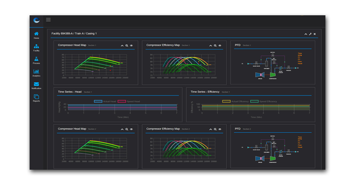Open wrench settings for Casing 1 panel

(310, 34)
